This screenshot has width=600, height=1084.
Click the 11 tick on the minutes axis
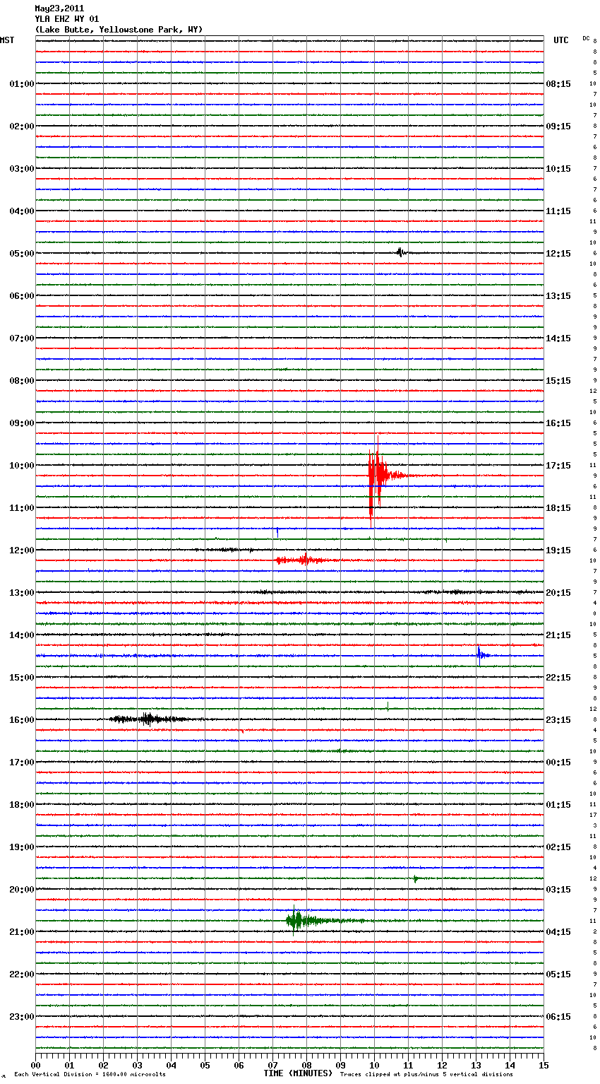409,1065
